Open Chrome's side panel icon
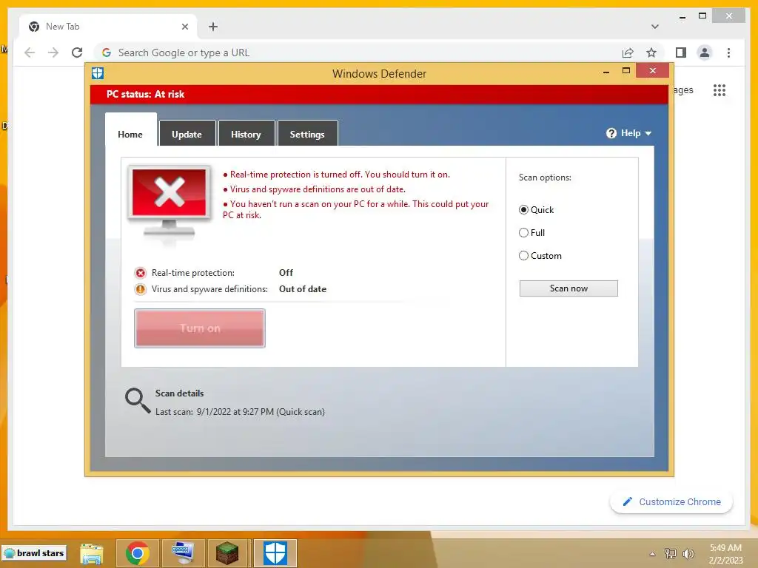The height and width of the screenshot is (568, 758). click(x=681, y=53)
